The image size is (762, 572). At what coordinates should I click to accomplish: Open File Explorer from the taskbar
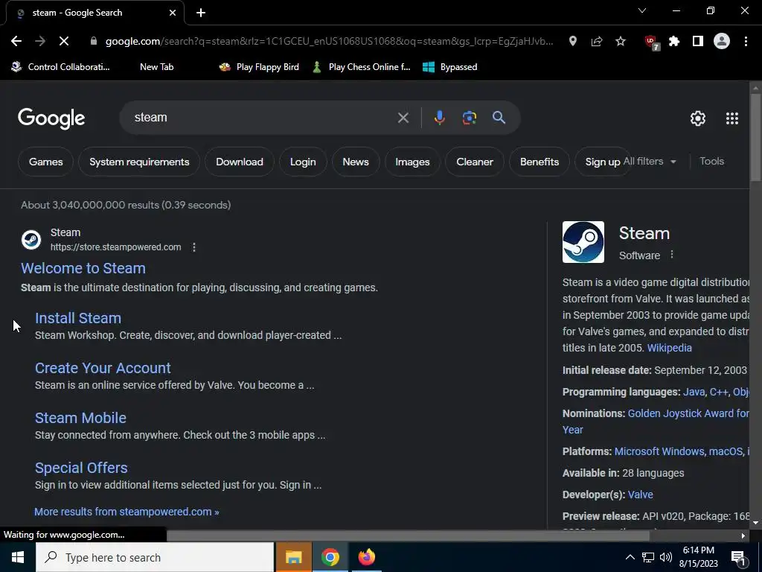[293, 557]
